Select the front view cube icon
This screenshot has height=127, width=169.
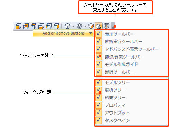pos(18,26)
